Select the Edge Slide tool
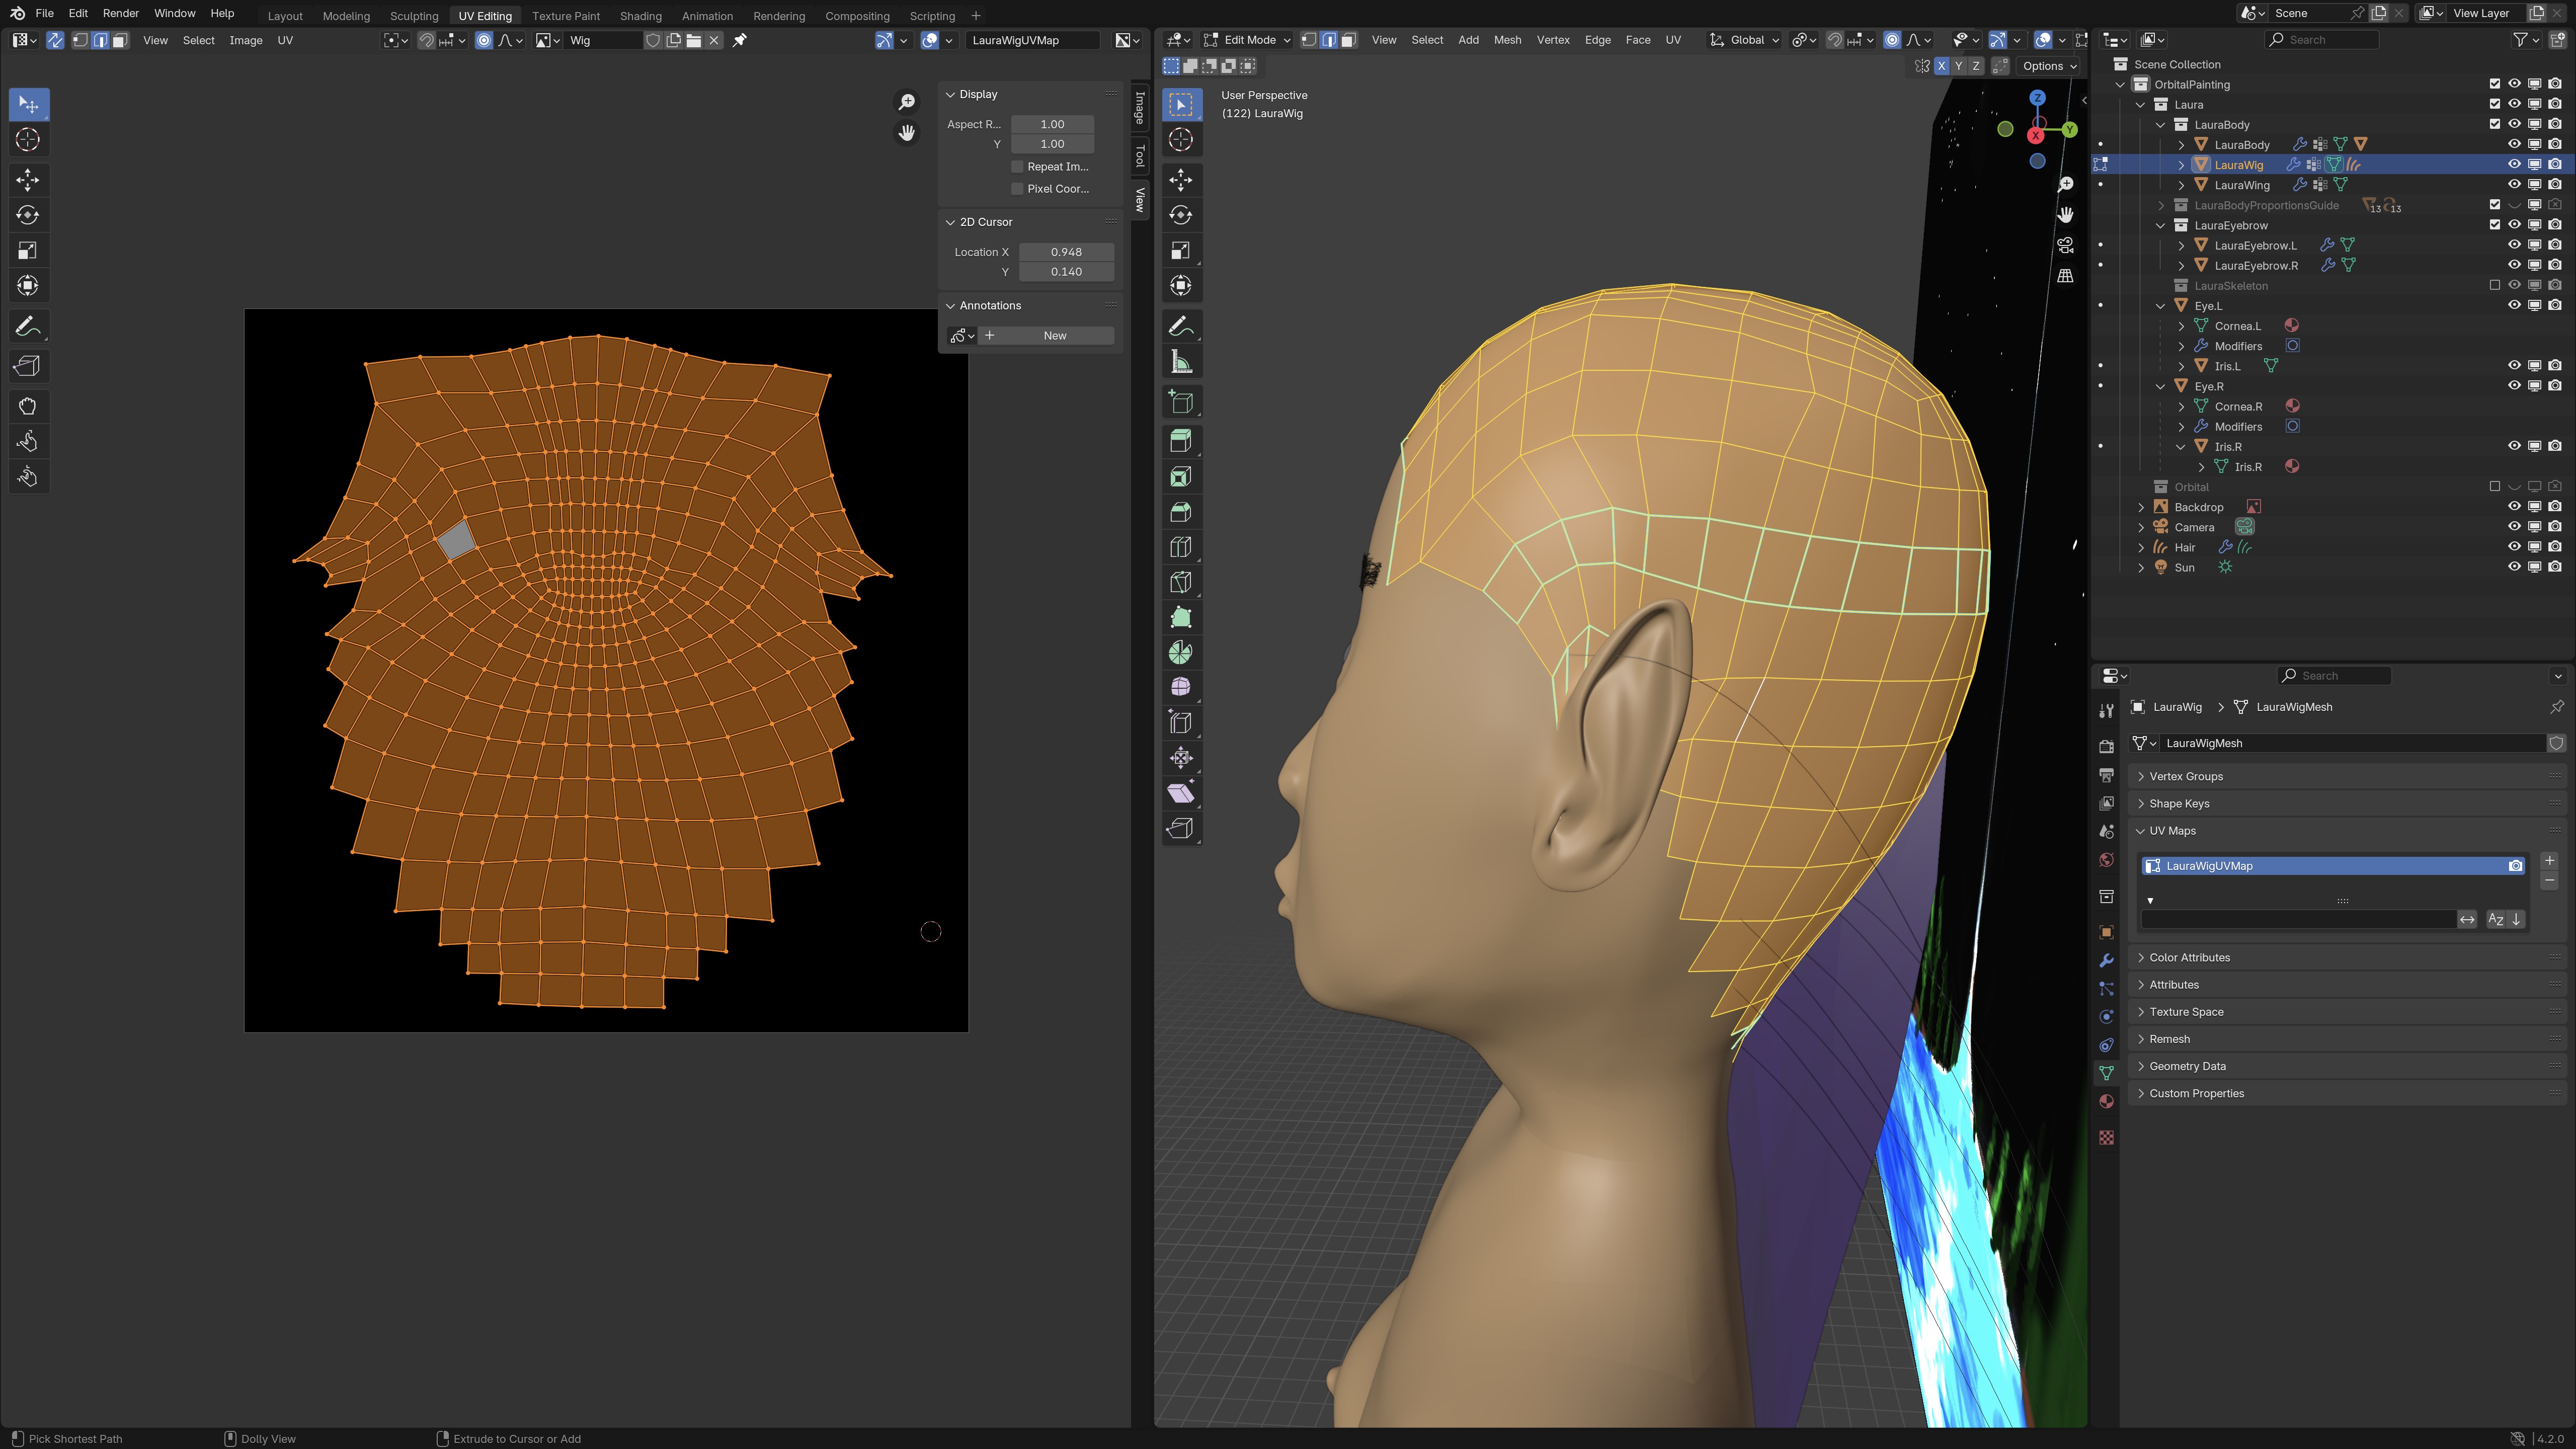The image size is (2576, 1449). coord(1181,722)
